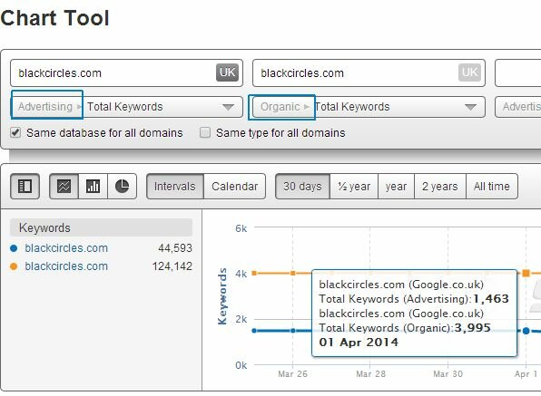541x396 pixels.
Task: Open Organic Total Keywords dropdown
Action: coord(369,107)
